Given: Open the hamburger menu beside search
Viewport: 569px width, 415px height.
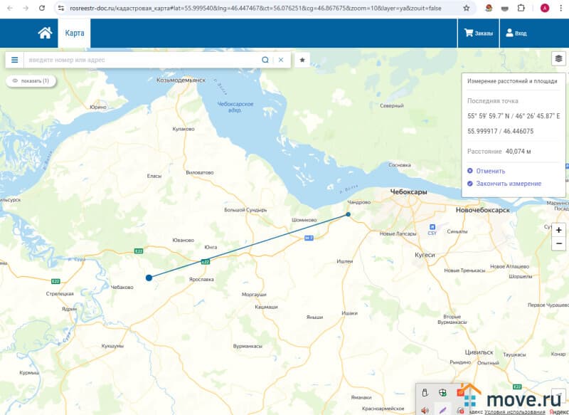Looking at the screenshot, I should coord(14,60).
